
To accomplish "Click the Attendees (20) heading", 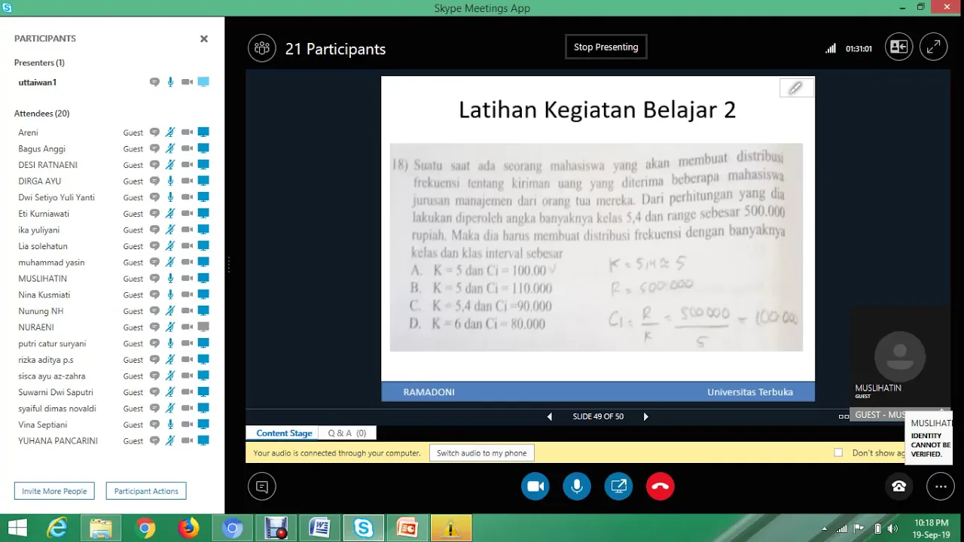I will click(41, 114).
